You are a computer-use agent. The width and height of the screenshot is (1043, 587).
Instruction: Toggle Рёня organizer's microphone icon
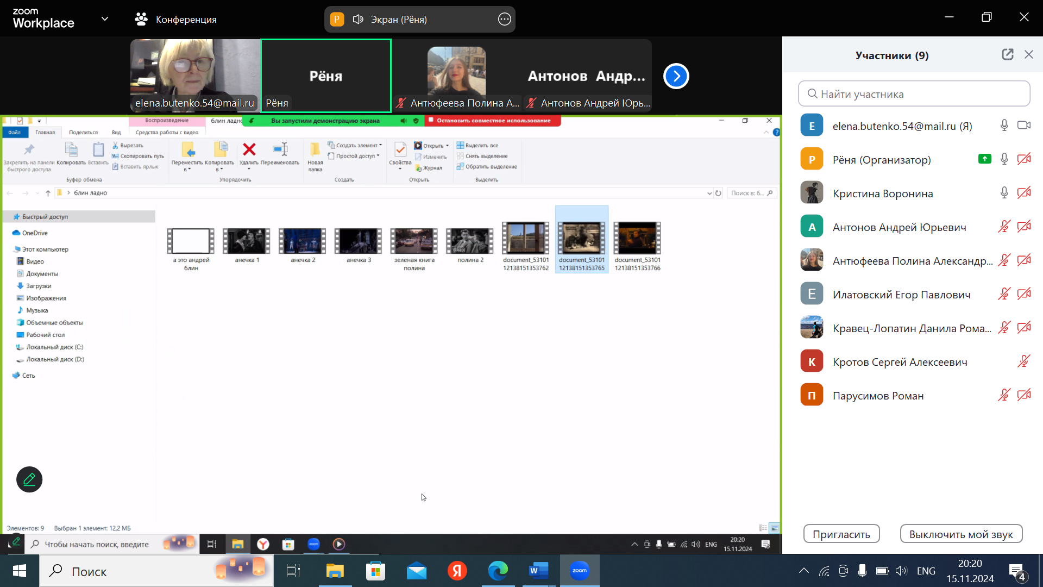1004,159
